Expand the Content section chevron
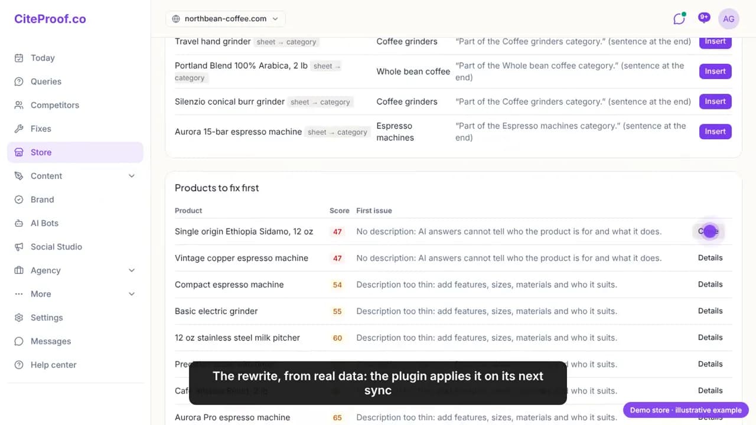Viewport: 756px width, 425px height. click(x=132, y=176)
